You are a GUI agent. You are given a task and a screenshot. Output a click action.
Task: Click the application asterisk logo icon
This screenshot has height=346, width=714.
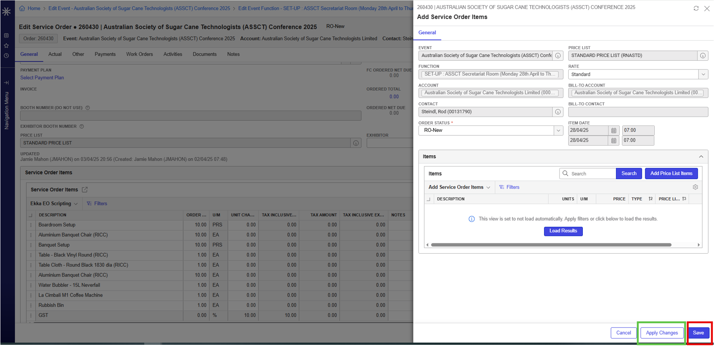click(x=6, y=11)
